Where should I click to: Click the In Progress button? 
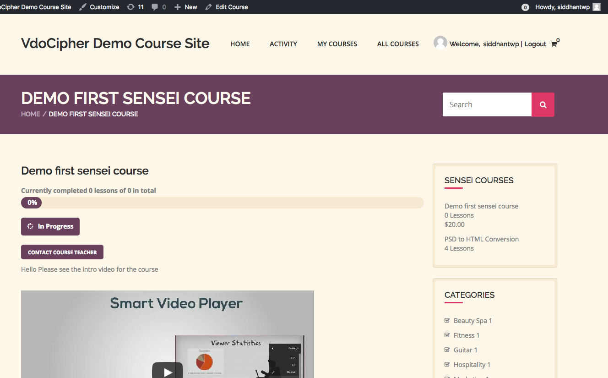point(50,226)
